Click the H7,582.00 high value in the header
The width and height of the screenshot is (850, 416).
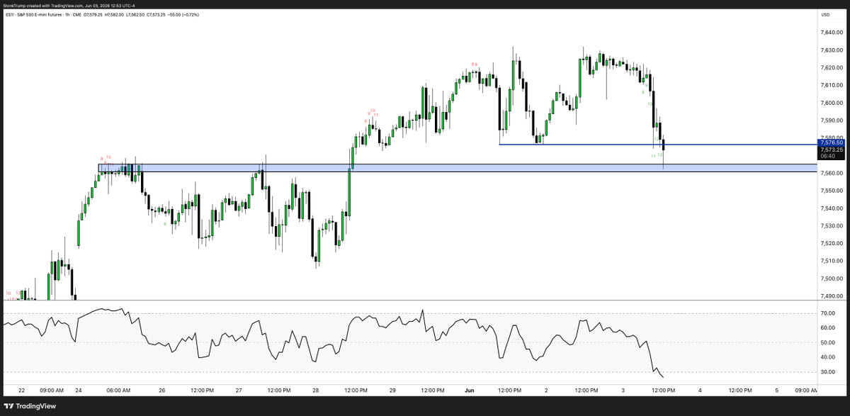pos(113,14)
